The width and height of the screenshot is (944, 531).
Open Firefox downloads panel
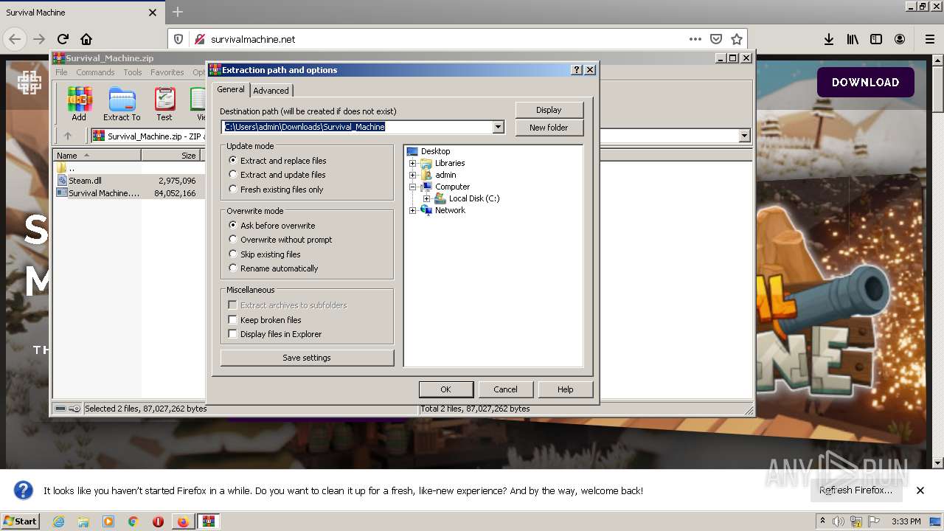tap(829, 39)
